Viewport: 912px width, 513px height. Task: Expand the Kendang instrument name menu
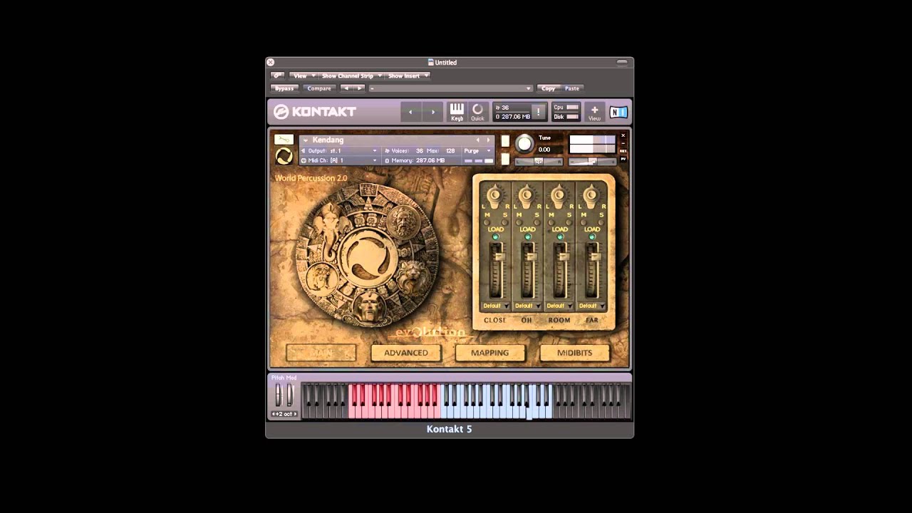pos(305,140)
